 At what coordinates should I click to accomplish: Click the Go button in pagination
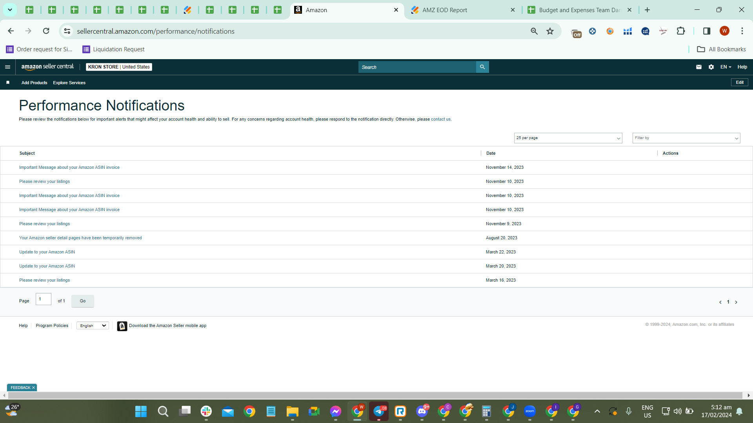tap(83, 301)
